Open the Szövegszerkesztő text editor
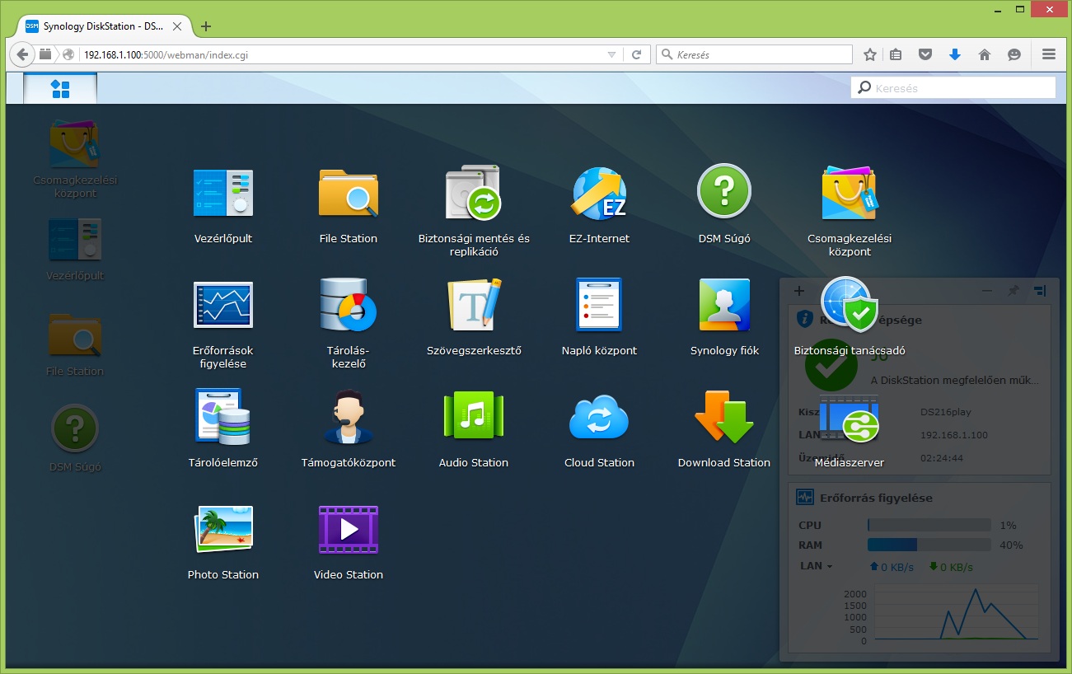Screen dimensions: 1072x674 (474, 305)
